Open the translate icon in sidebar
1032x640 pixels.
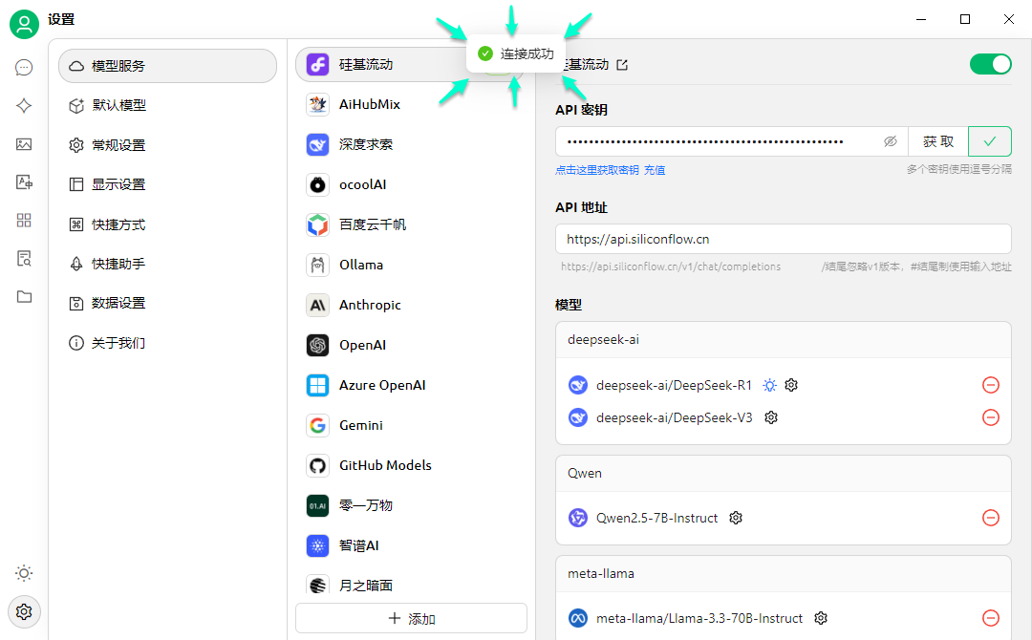(x=24, y=182)
